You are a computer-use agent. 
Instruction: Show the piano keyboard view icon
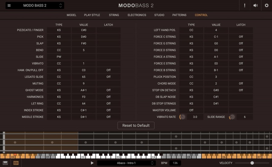coord(5,163)
